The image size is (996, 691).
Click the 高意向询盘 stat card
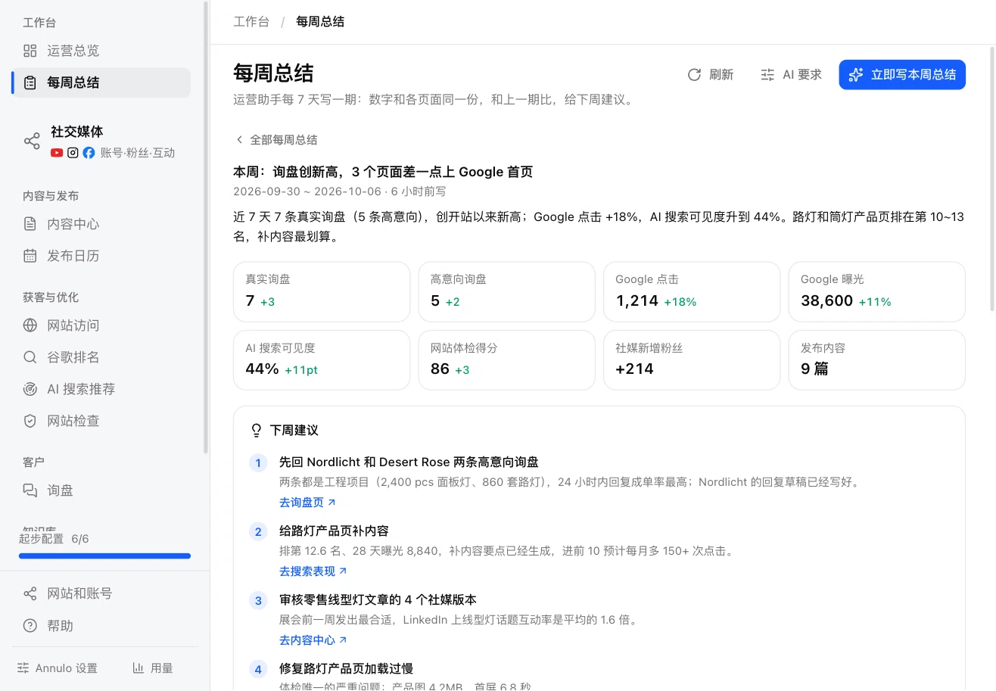click(507, 292)
